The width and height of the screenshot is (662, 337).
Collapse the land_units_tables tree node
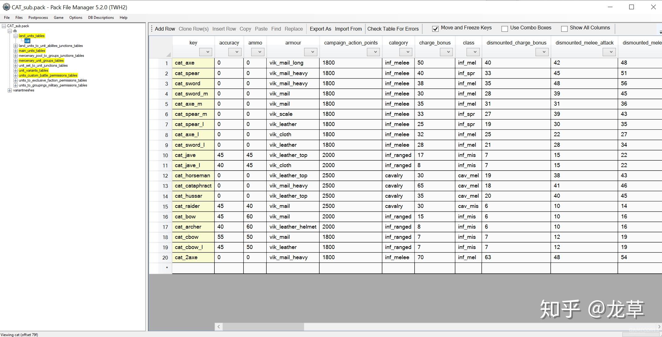(x=15, y=36)
